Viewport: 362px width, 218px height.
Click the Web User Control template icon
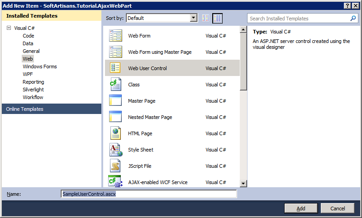coord(115,68)
